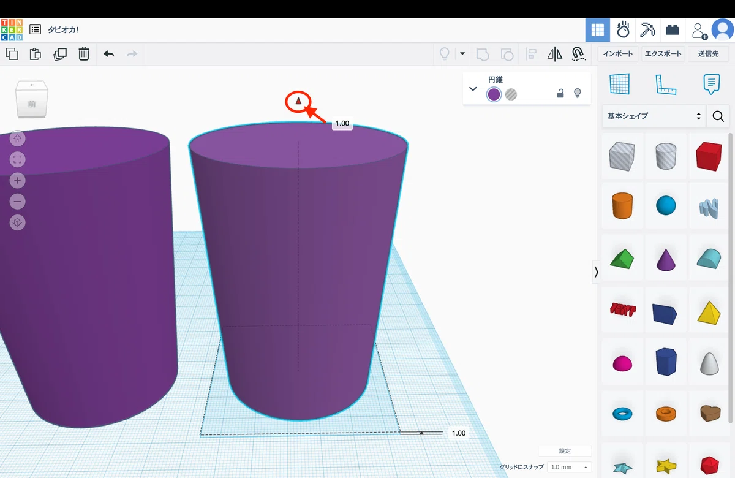This screenshot has height=478, width=735.
Task: Switch to 3D design grid view
Action: coord(597,30)
